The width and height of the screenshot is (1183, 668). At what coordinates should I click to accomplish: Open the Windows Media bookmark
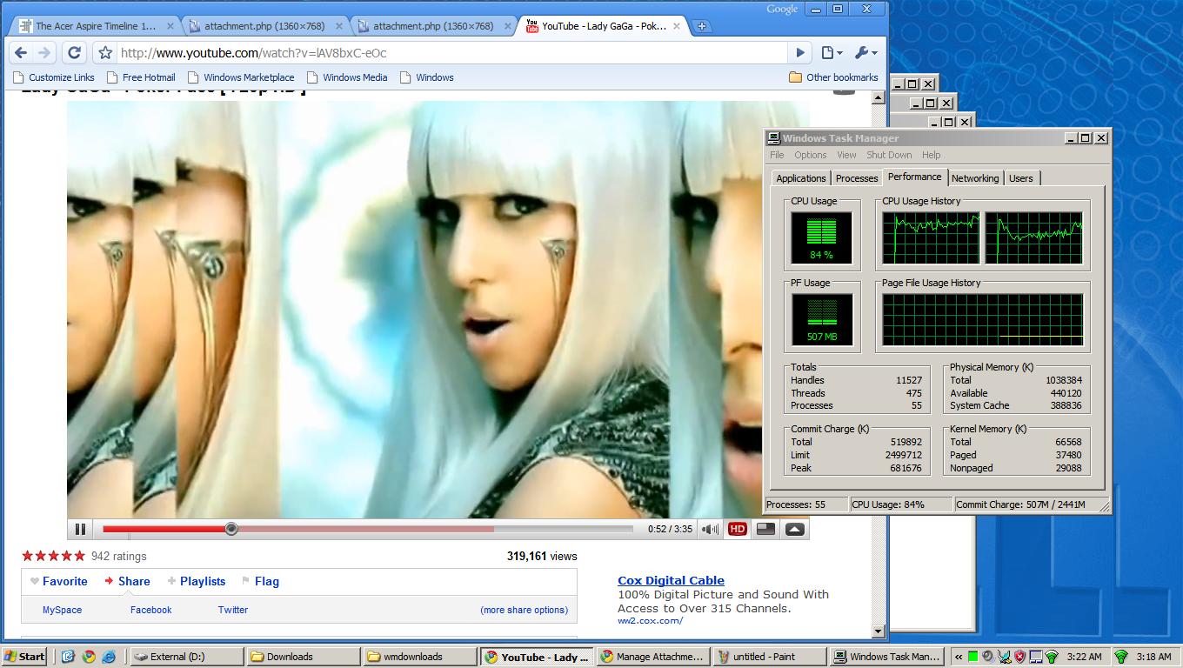click(x=347, y=77)
